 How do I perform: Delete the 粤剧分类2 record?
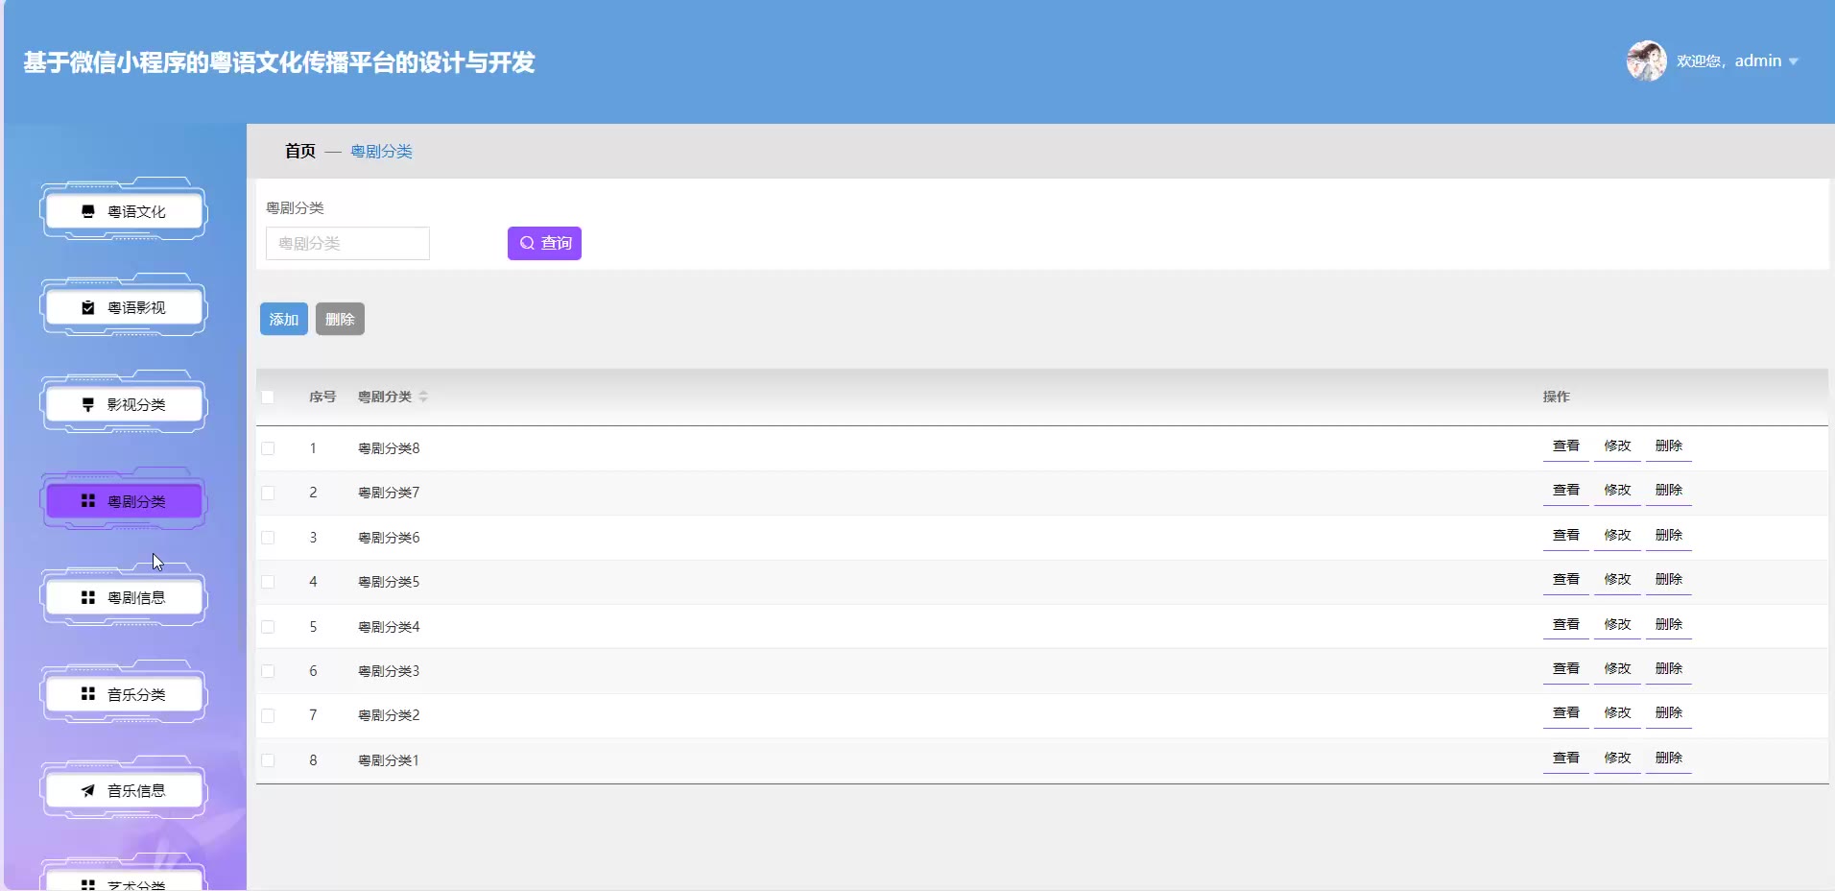point(1668,713)
